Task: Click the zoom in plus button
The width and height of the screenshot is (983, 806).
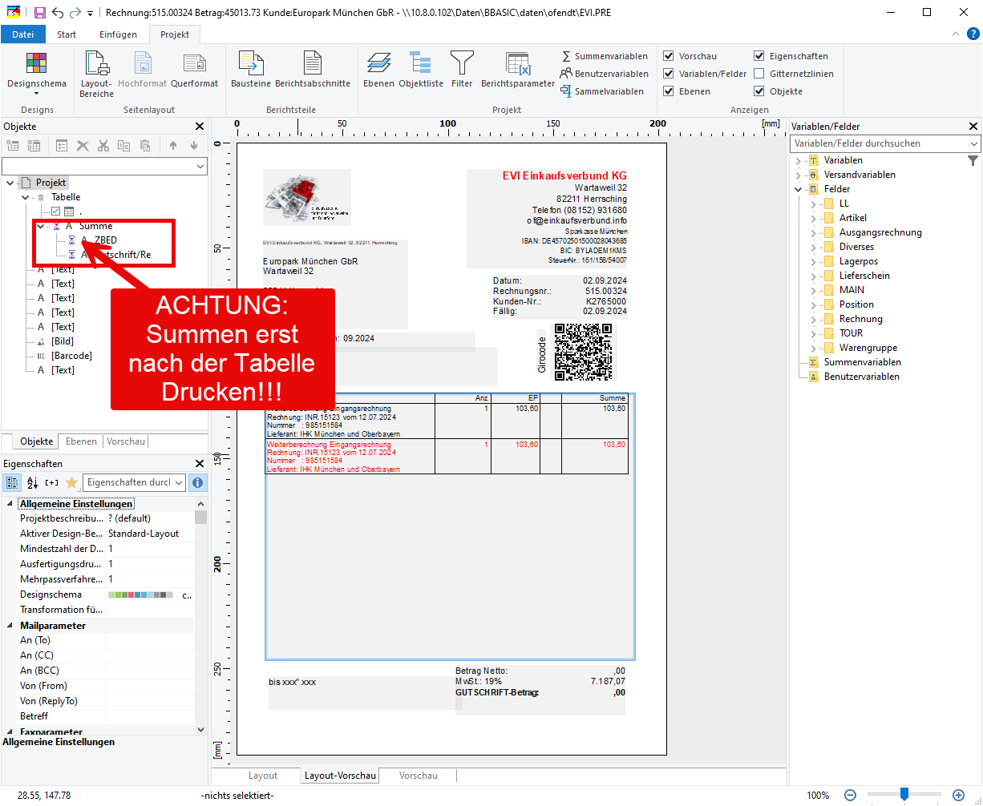Action: [x=957, y=795]
